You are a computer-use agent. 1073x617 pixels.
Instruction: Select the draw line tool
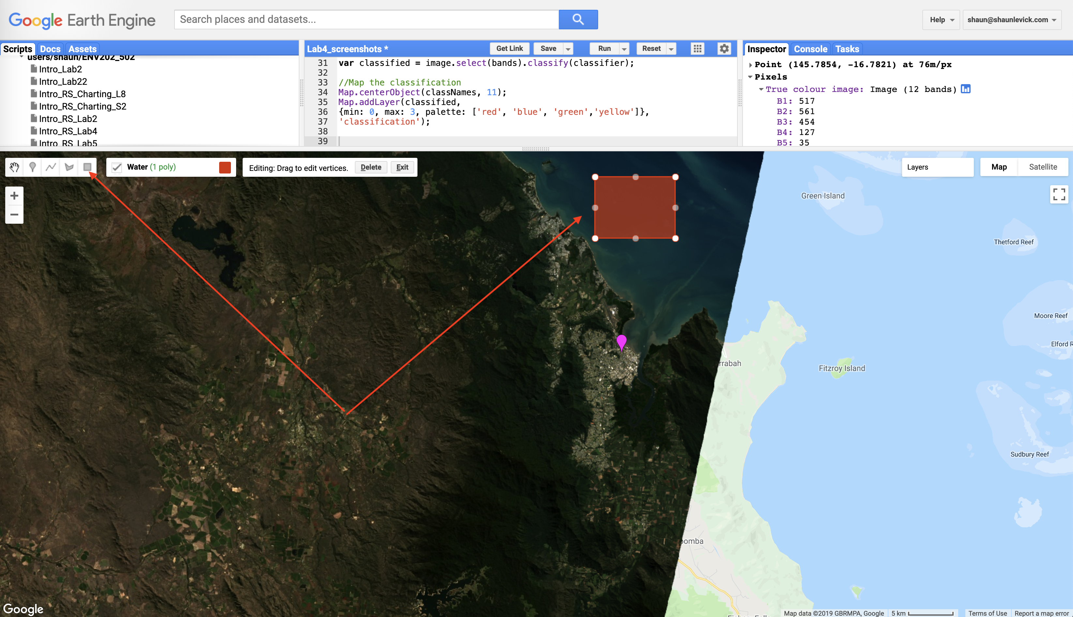click(x=51, y=167)
